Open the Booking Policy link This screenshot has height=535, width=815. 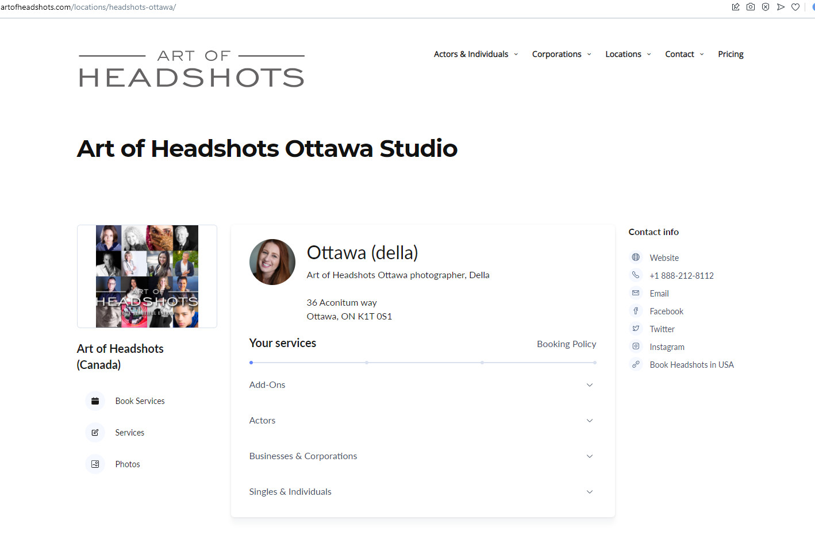(x=566, y=344)
